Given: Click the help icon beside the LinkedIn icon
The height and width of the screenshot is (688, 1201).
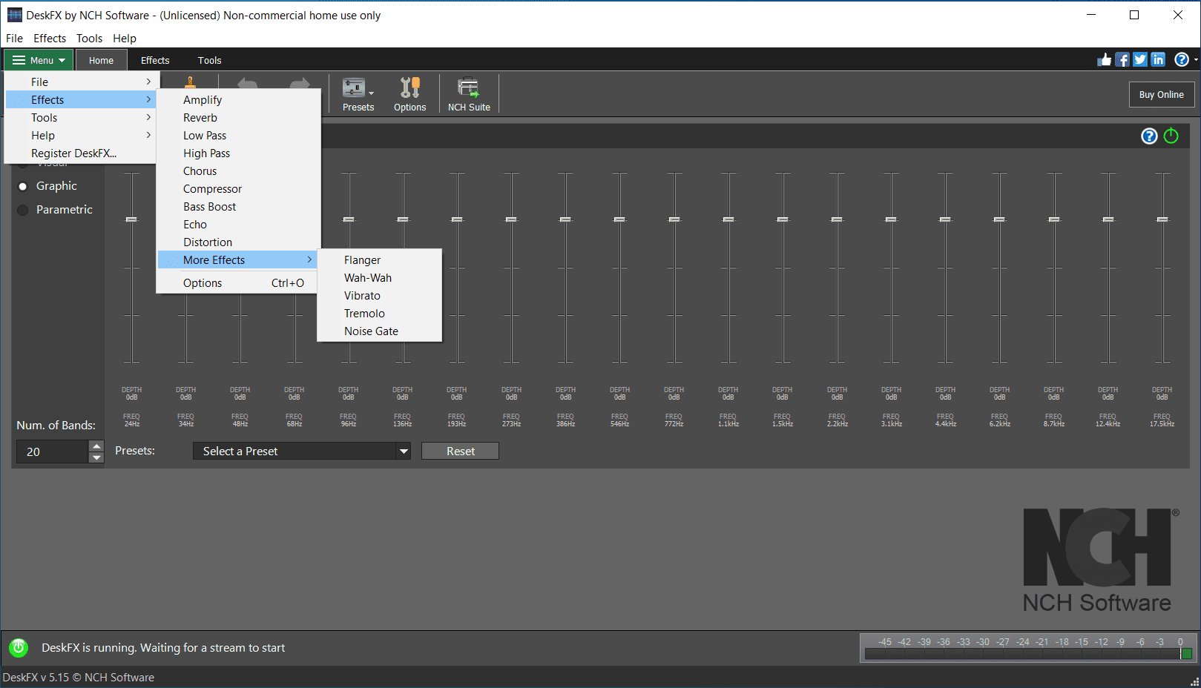Looking at the screenshot, I should coord(1182,60).
